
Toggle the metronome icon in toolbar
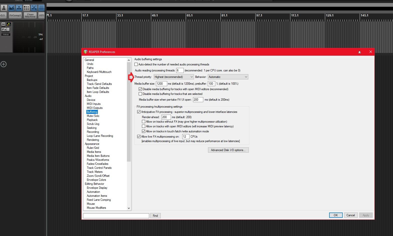coord(4,8)
